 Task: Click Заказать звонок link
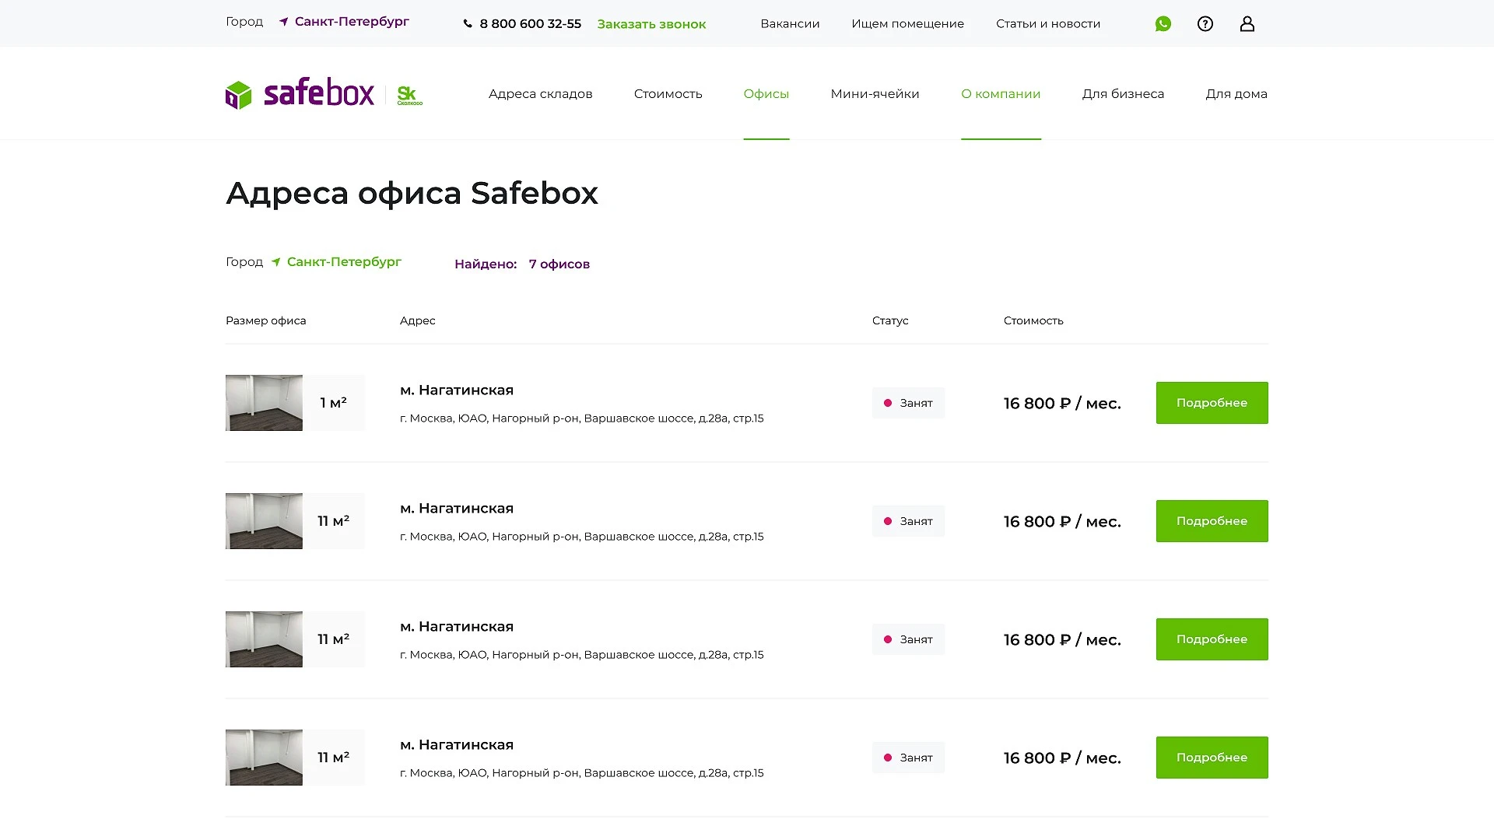[x=652, y=24]
